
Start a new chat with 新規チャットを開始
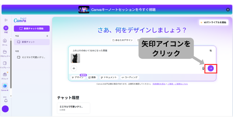pyautogui.click(x=32, y=29)
